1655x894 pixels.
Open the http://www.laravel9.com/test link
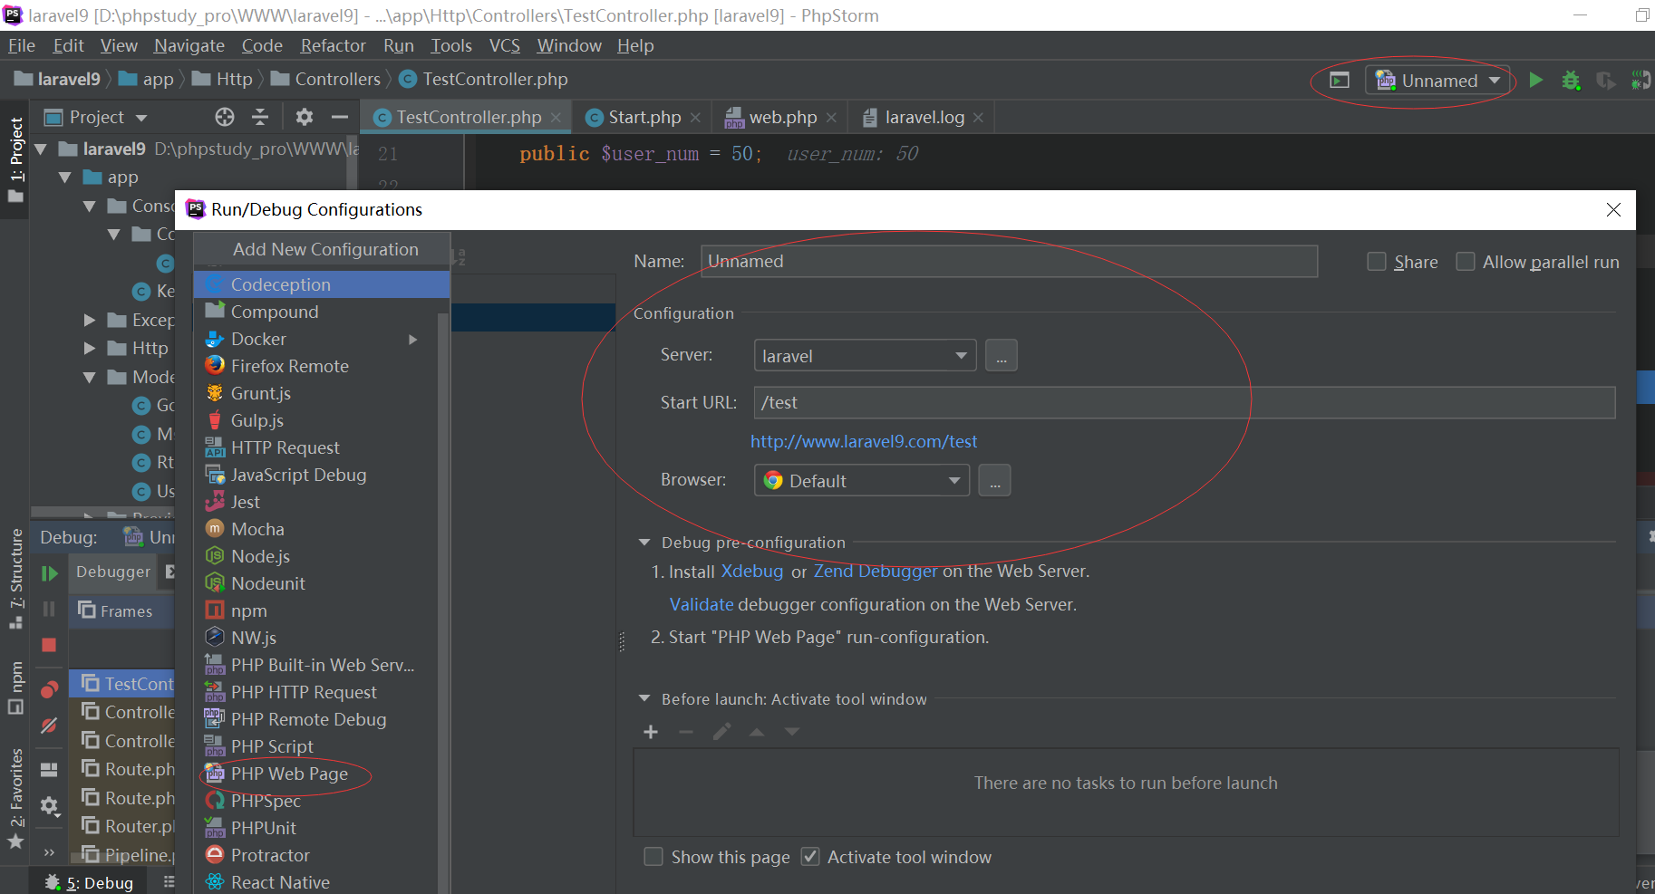click(863, 441)
